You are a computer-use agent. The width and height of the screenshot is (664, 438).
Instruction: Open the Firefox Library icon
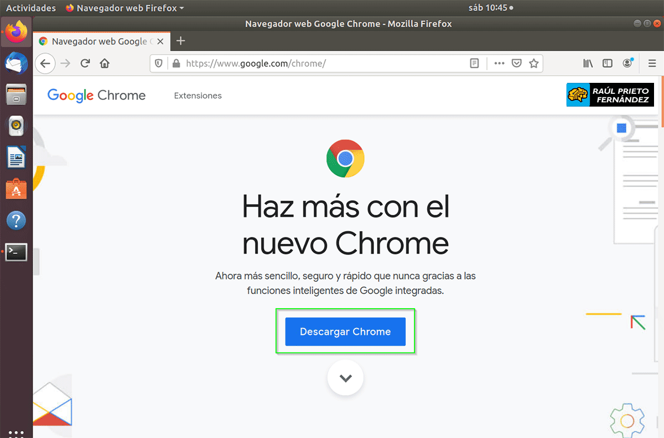click(588, 63)
